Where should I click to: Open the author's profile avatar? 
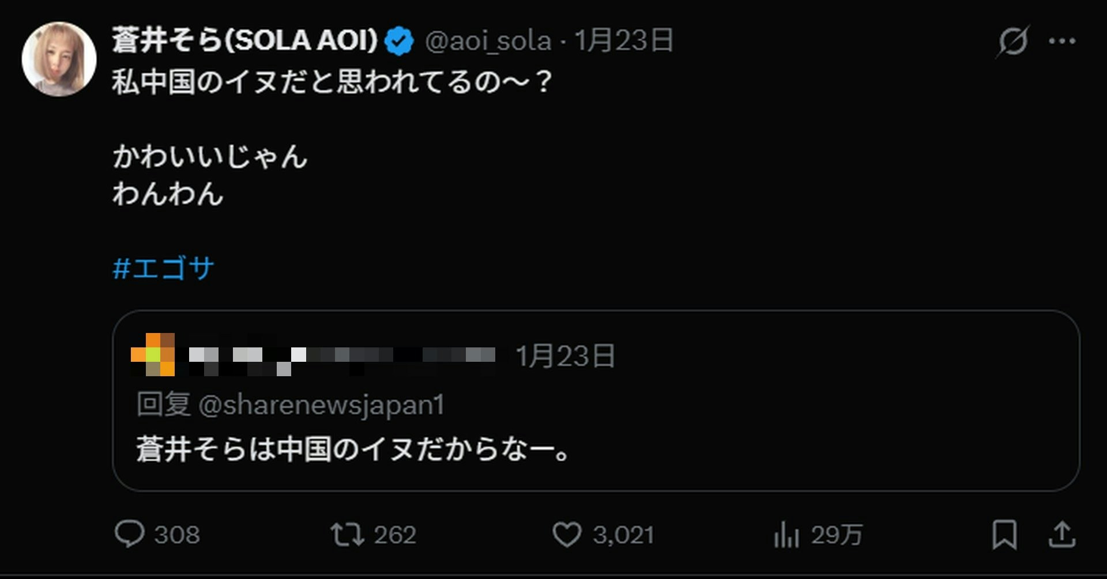coord(59,59)
